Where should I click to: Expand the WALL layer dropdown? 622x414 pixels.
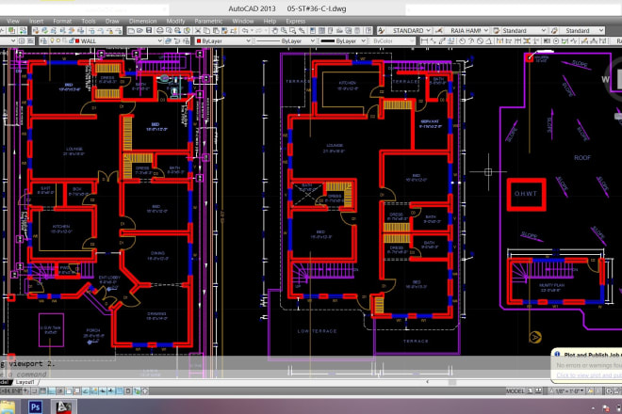[160, 40]
